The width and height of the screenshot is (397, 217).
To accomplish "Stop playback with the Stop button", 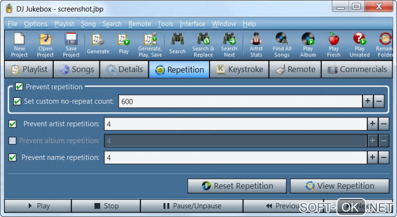I will pyautogui.click(x=106, y=206).
